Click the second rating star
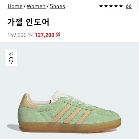The width and height of the screenshot is (139, 139). (106, 6)
